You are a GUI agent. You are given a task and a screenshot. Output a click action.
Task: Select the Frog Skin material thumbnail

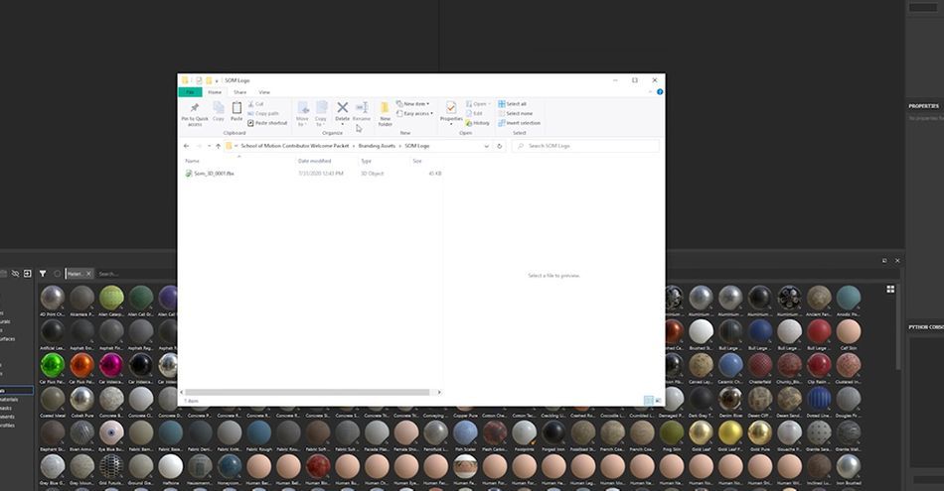pos(671,435)
